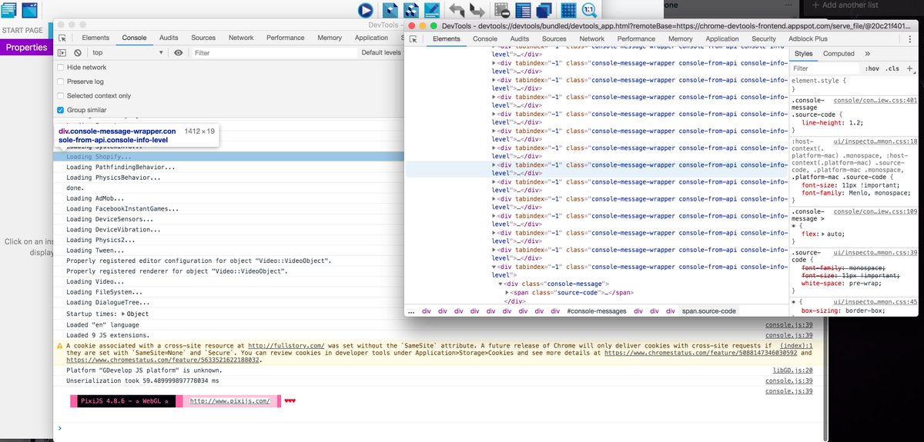This screenshot has width=924, height=442.
Task: Toggle Hide network checkbox
Action: point(61,68)
